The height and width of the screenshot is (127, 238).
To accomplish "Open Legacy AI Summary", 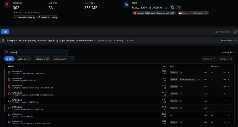I will [222, 32].
